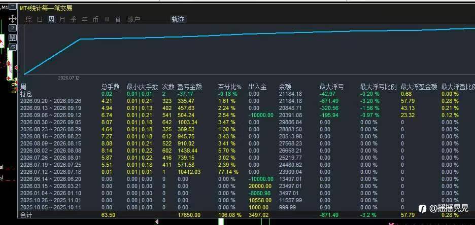Screen dimensions: 475x225
Task: Select week row 2026.06.14 ~ 2026.06.20
Action: 51,179
